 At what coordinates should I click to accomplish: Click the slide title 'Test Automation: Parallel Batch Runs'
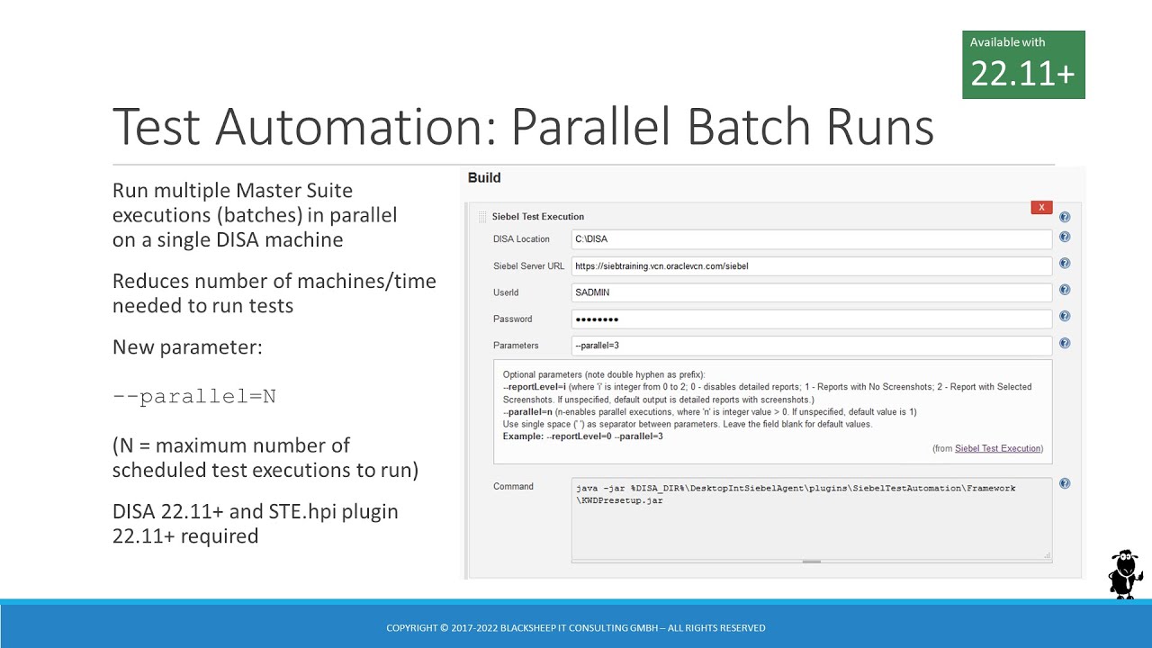point(523,127)
